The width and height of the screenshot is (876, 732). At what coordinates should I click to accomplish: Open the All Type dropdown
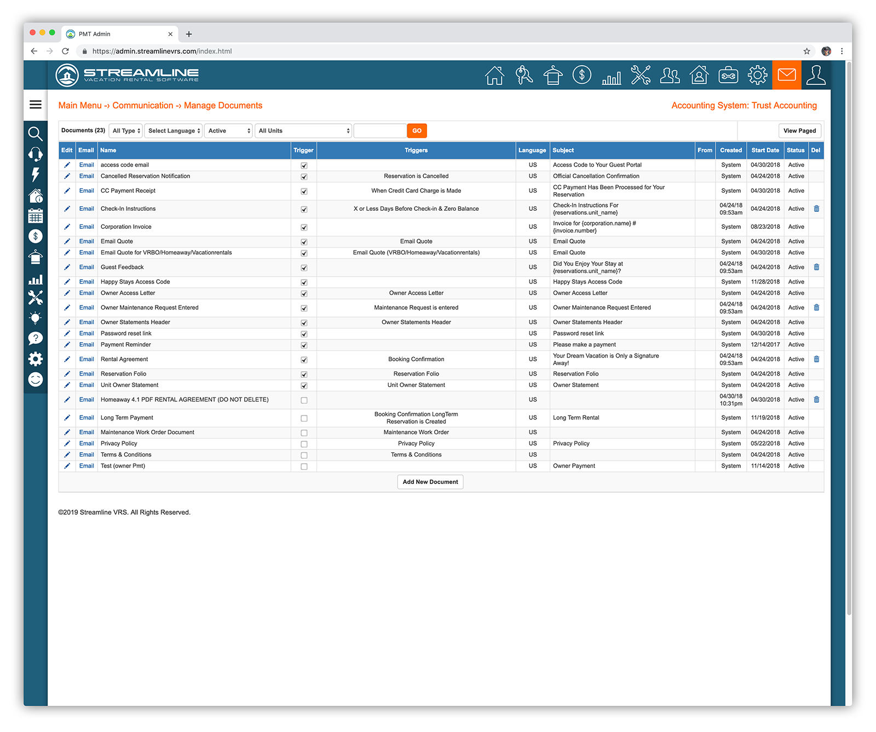pos(125,130)
